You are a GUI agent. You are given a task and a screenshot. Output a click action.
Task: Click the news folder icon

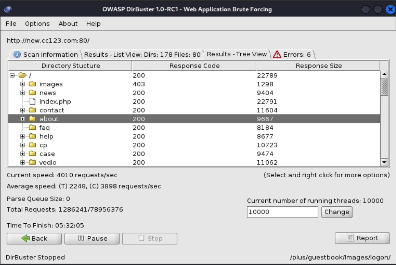pos(32,93)
